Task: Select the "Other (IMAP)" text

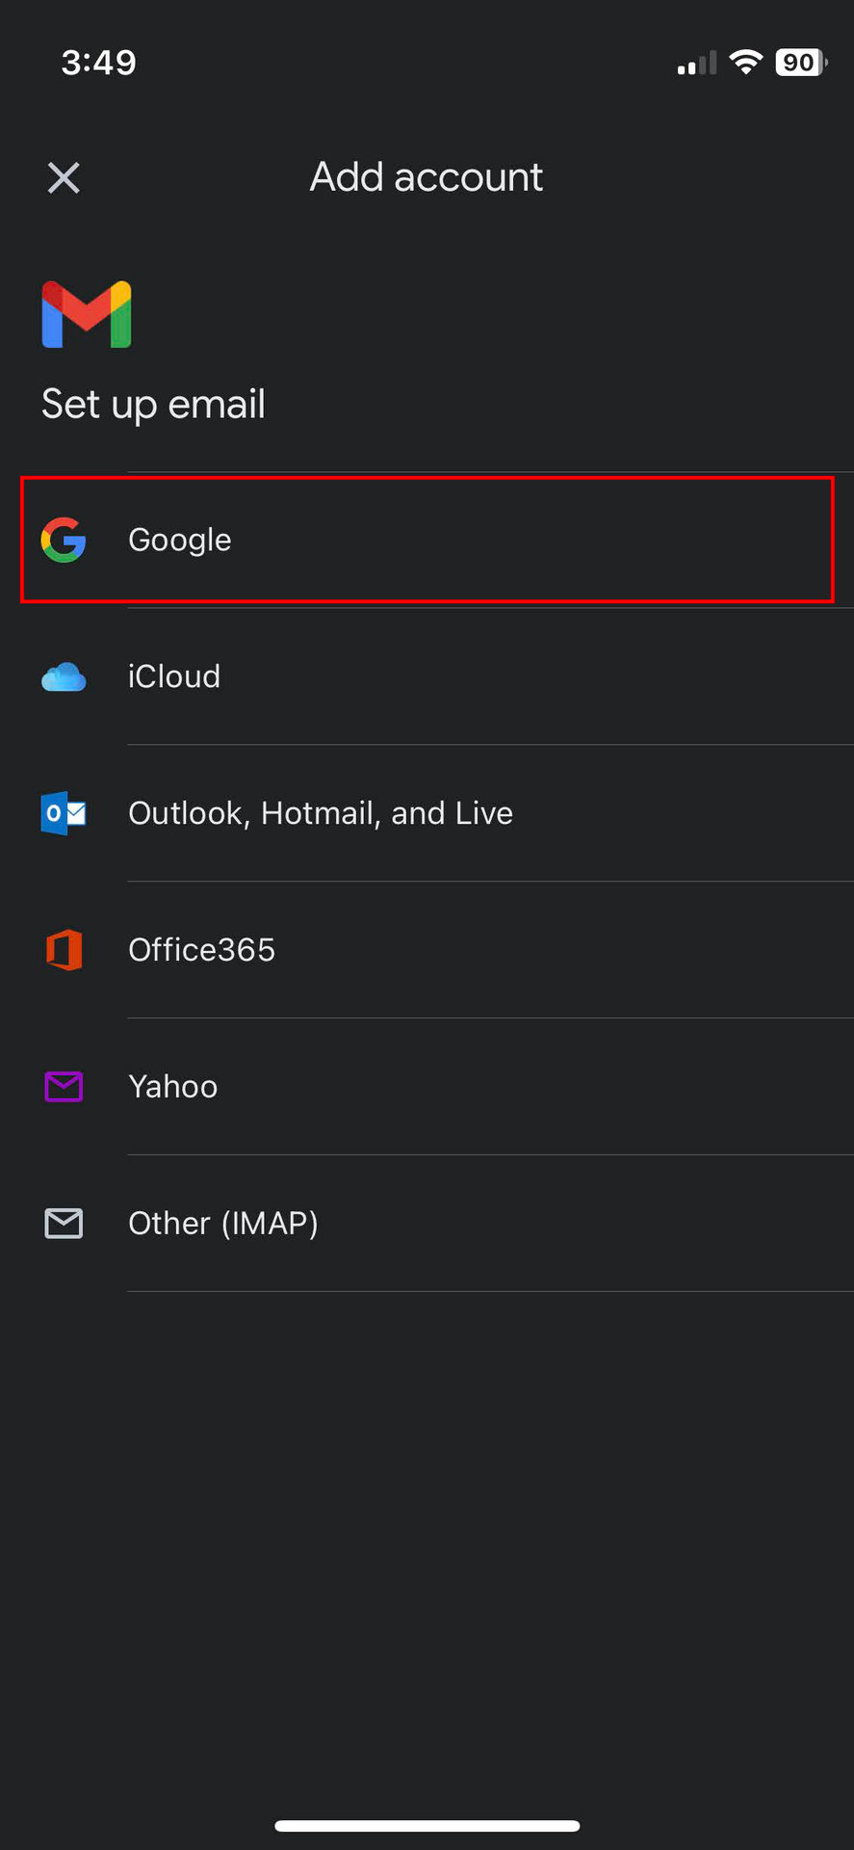Action: (x=223, y=1224)
